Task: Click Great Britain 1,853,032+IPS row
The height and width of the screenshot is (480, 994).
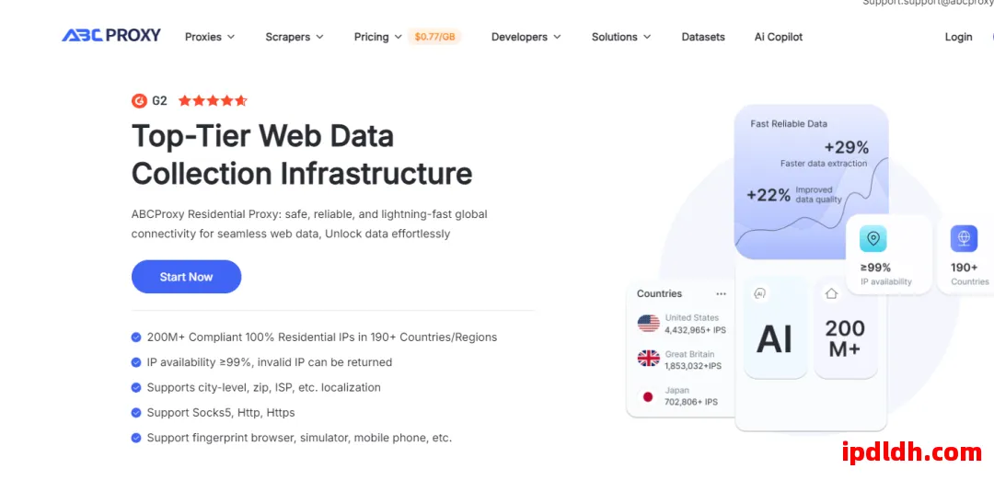Action: [679, 360]
